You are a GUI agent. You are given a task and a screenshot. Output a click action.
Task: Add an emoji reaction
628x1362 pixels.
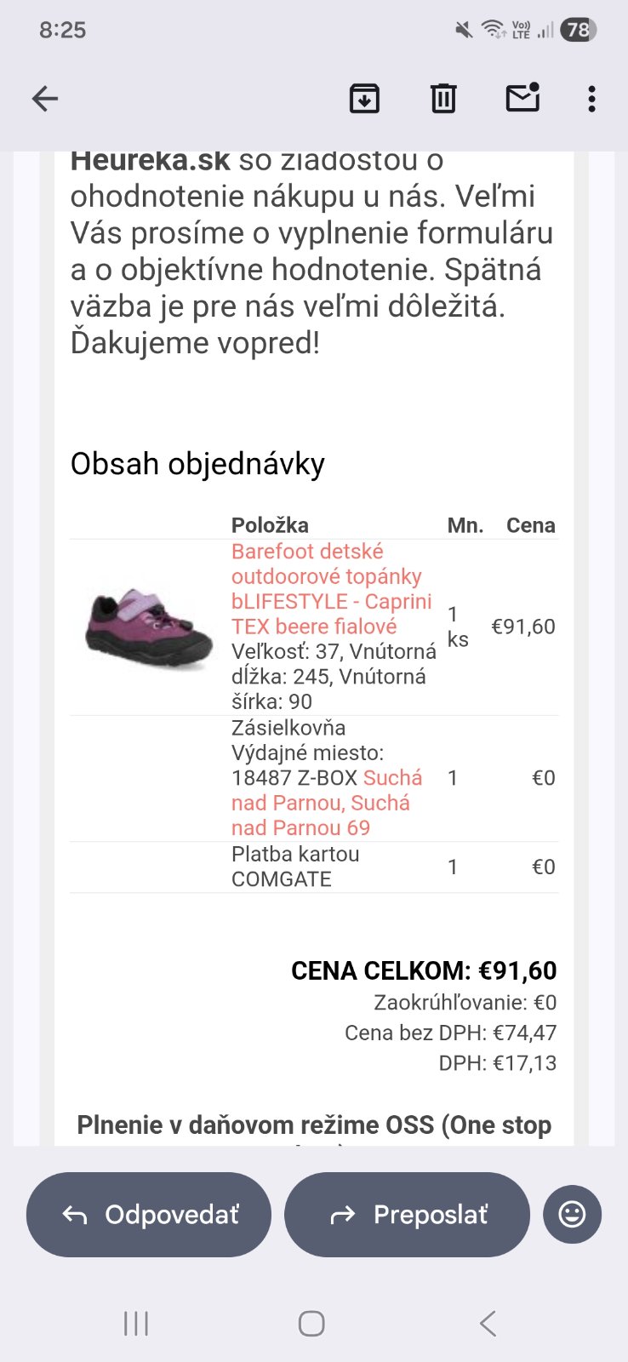click(x=572, y=1214)
